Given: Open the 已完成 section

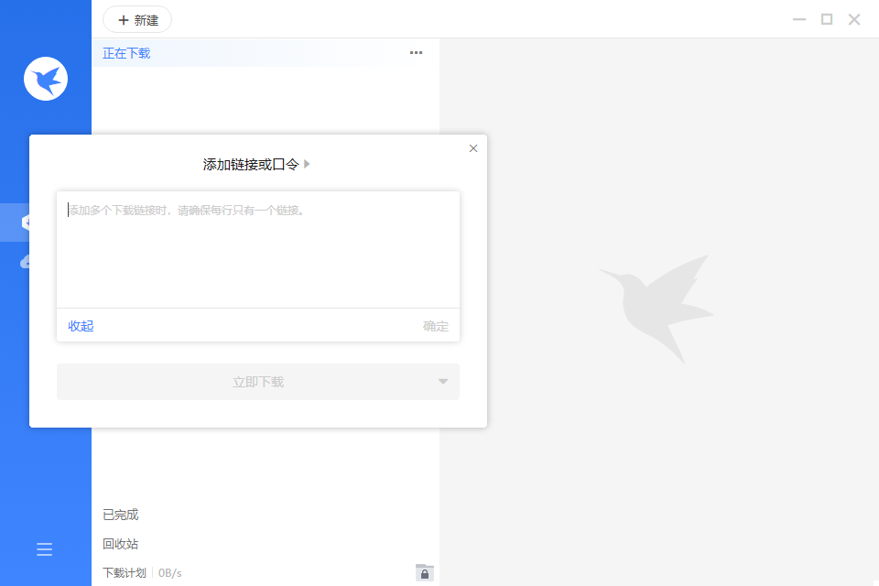Looking at the screenshot, I should pyautogui.click(x=119, y=515).
